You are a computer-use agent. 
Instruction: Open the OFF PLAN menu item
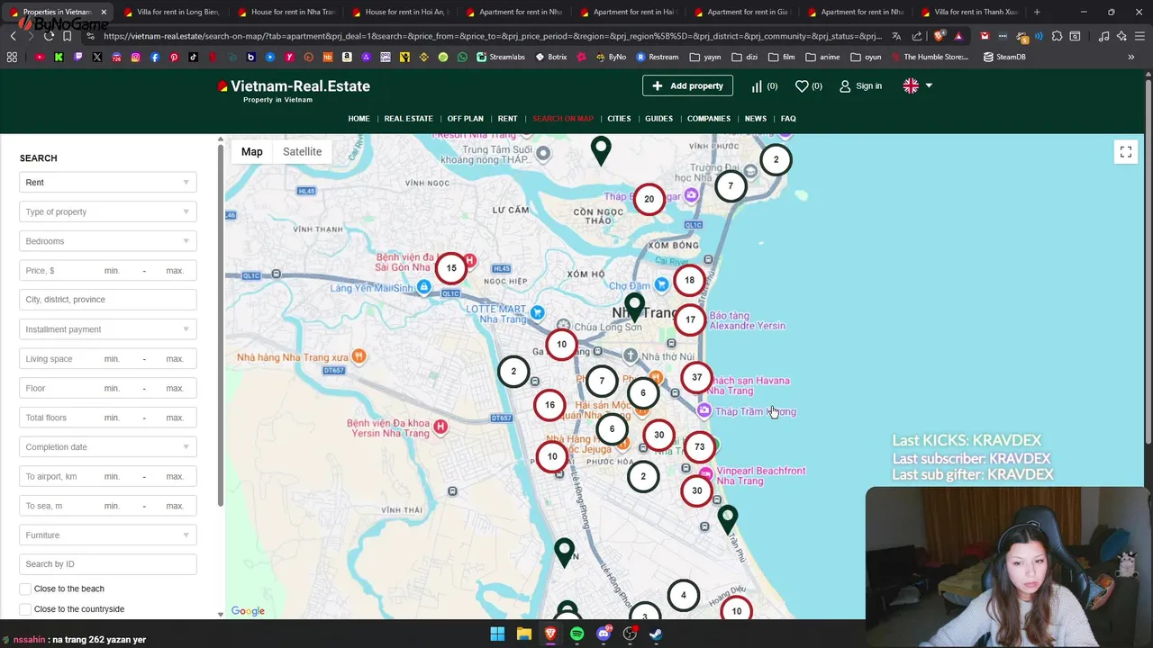[465, 119]
